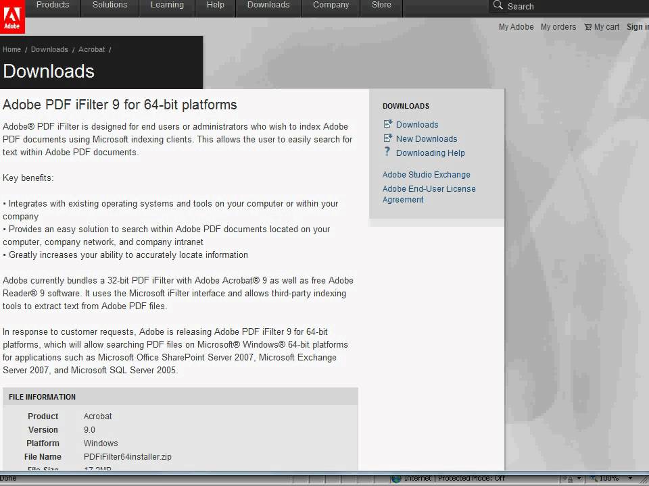The width and height of the screenshot is (649, 486).
Task: Click the zoom magnifier icon in status bar
Action: (594, 479)
